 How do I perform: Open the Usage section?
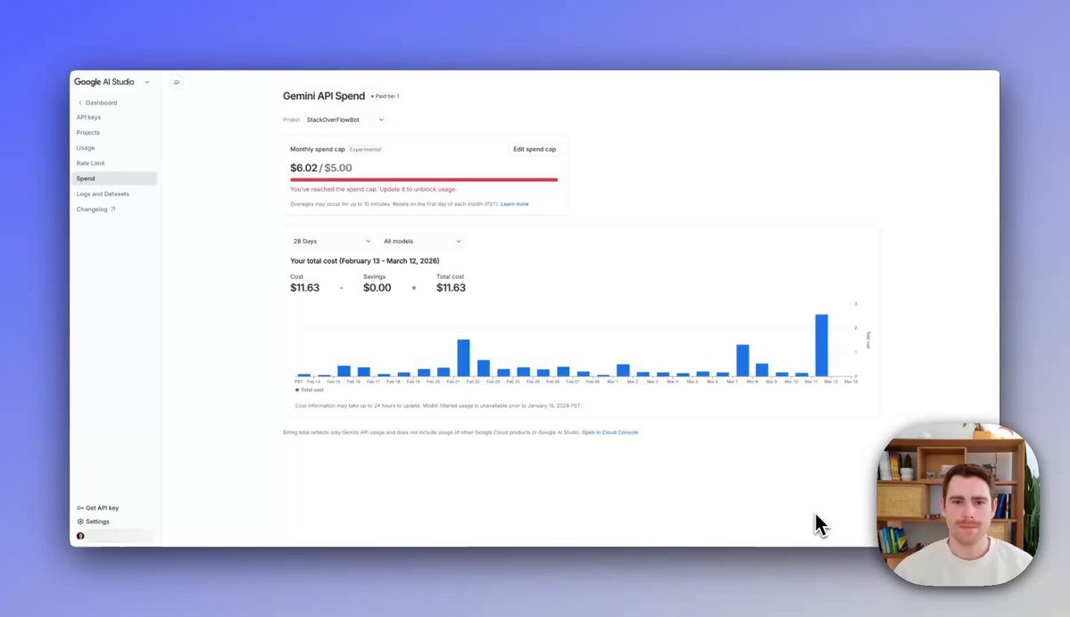[x=86, y=148]
